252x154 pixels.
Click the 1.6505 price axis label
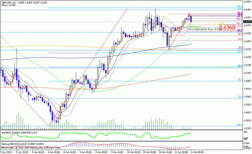coord(248,2)
